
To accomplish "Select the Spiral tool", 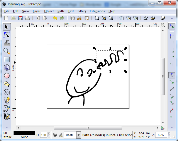I will (7, 92).
